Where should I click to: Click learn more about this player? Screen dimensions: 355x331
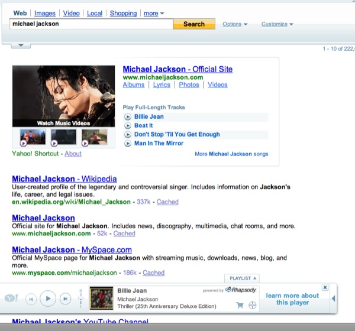[292, 299]
